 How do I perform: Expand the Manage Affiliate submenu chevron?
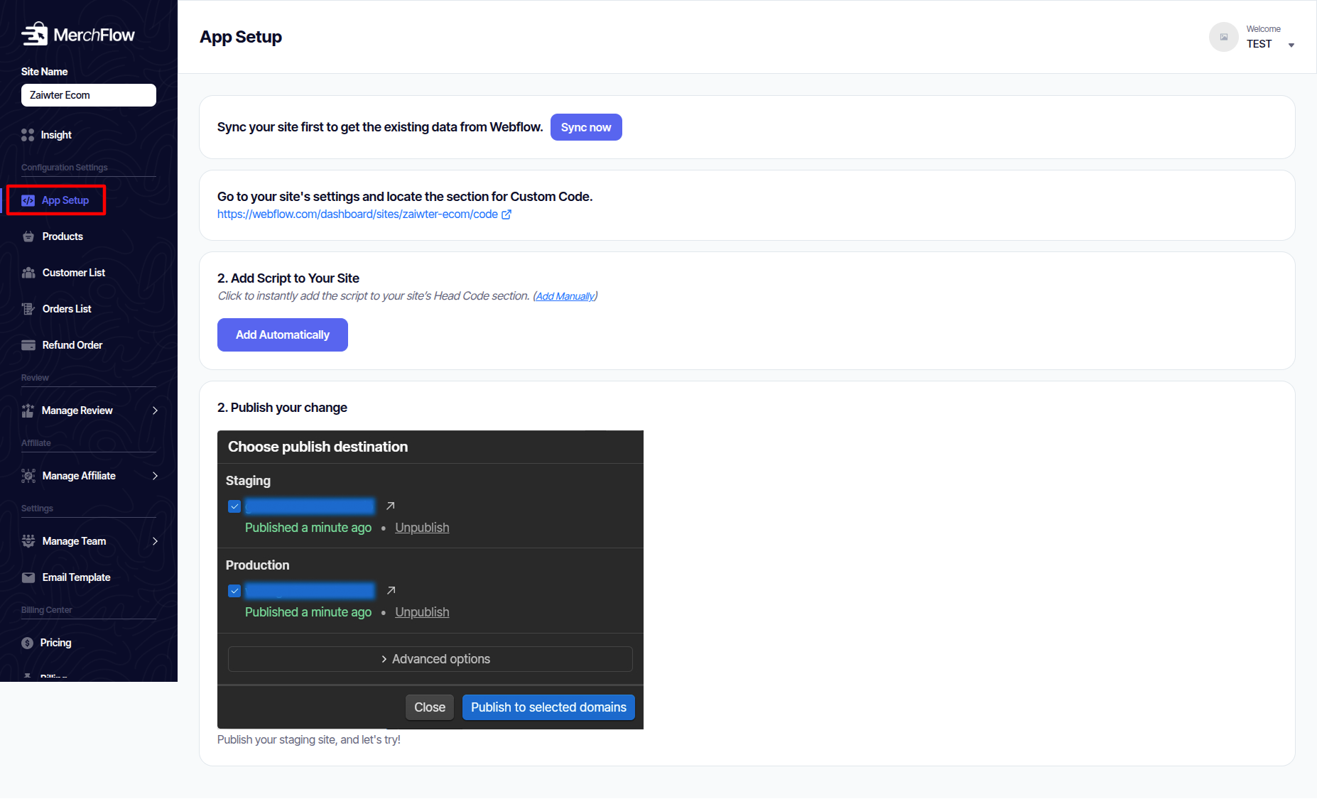point(155,476)
